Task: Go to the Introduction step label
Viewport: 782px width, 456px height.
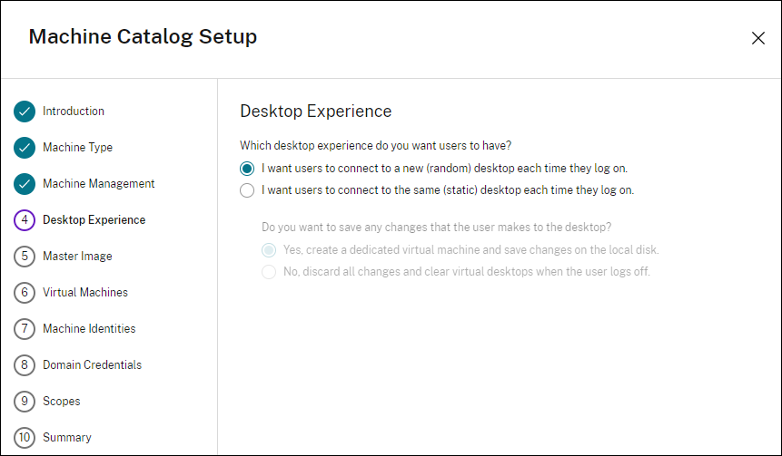Action: (x=74, y=112)
